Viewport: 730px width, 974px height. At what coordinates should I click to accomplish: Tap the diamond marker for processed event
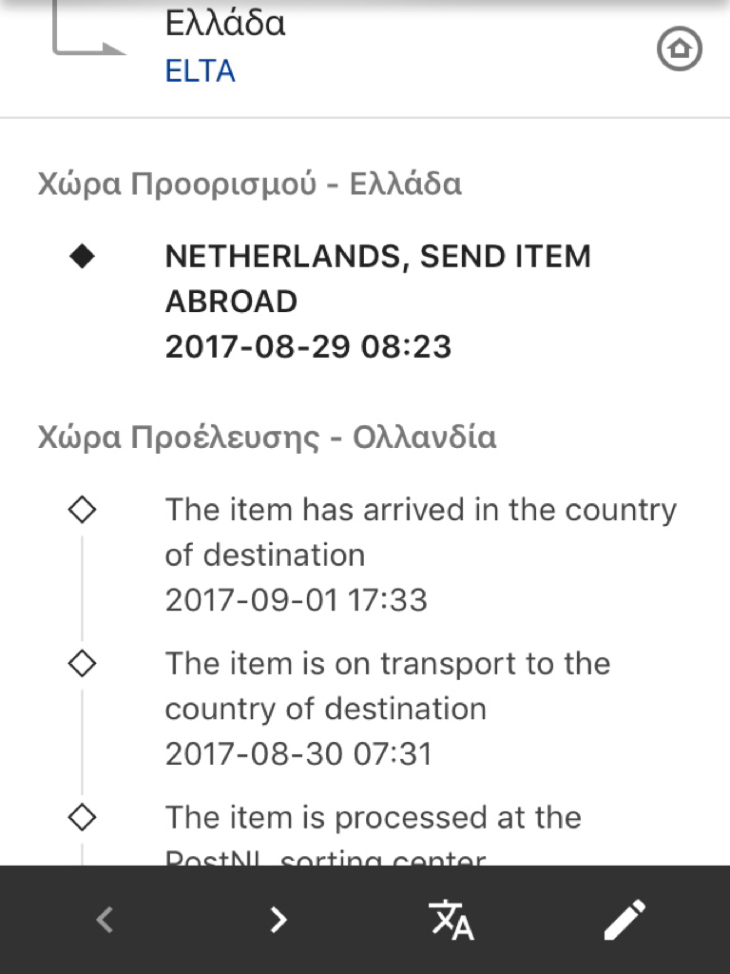tap(82, 817)
